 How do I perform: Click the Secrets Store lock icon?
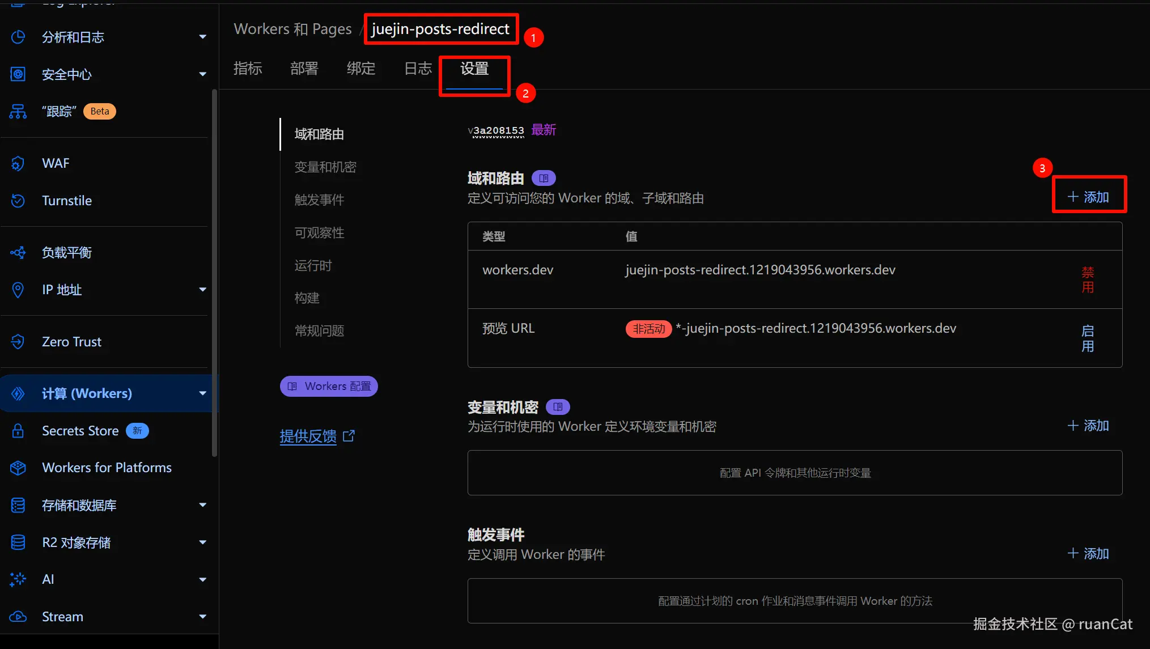click(x=18, y=431)
